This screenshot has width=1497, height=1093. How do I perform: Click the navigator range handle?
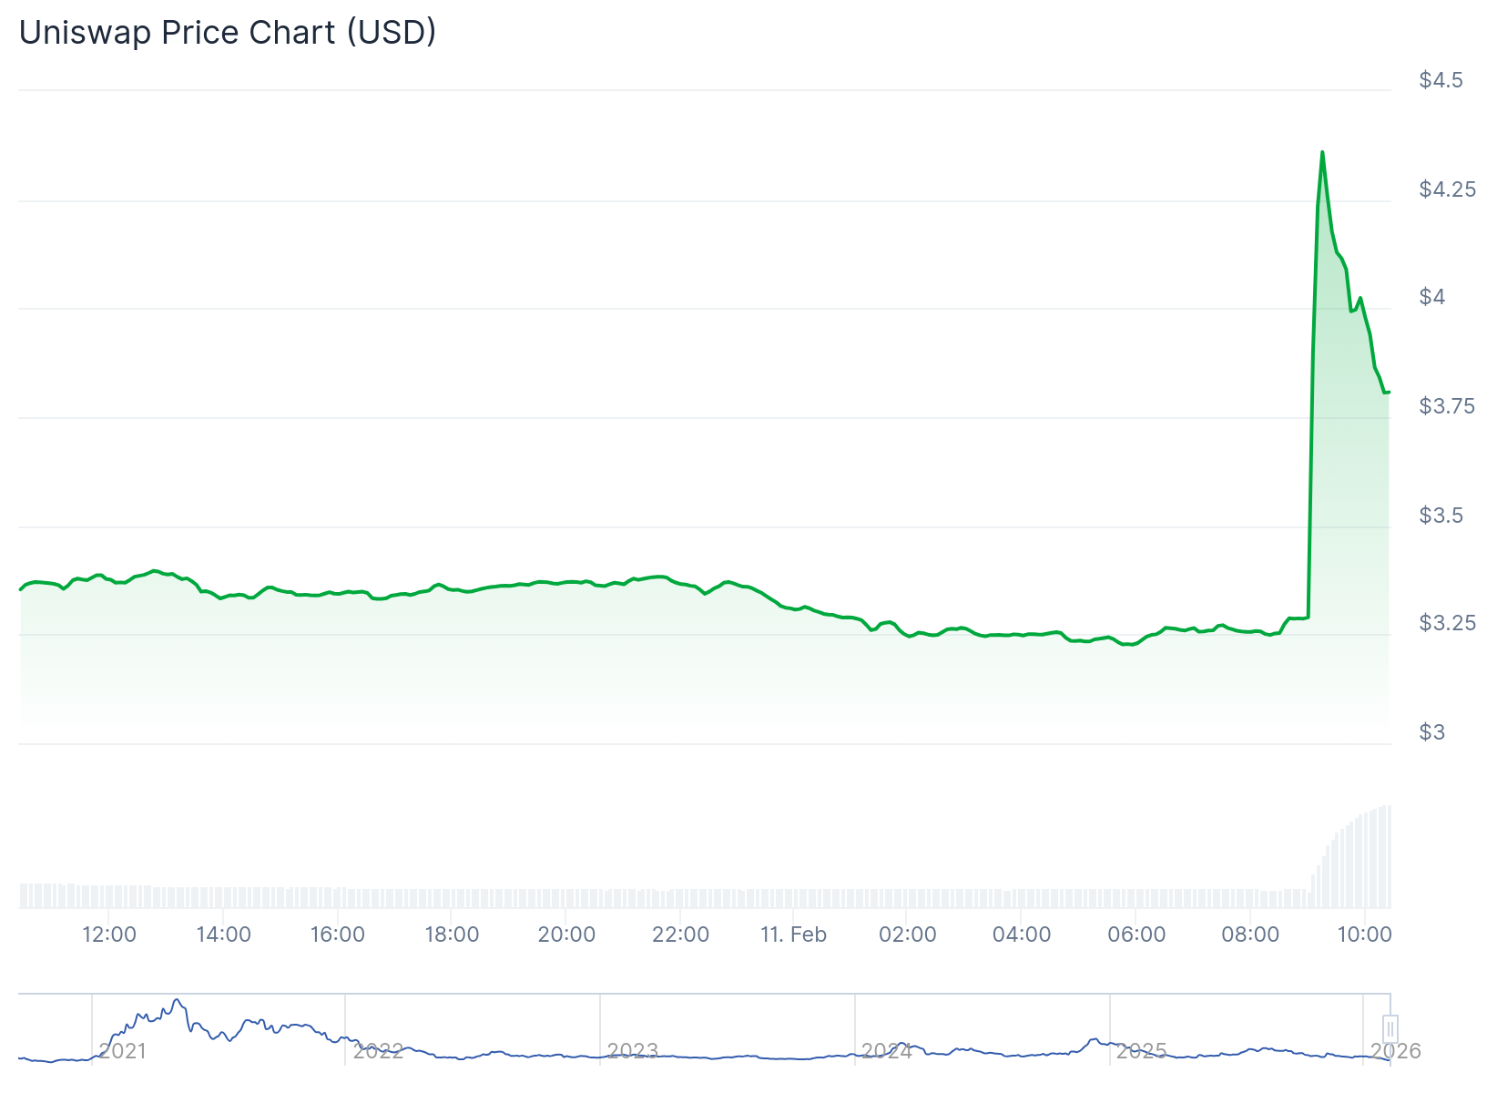(1390, 1029)
